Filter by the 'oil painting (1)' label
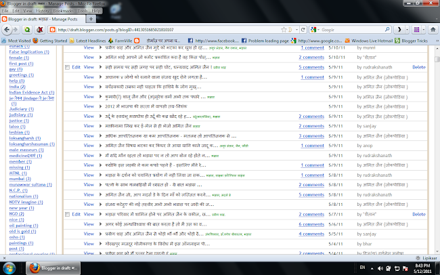Image resolution: width=440 pixels, height=275 pixels. click(24, 226)
